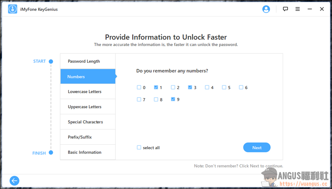Open the Lowercase Letters step

(88, 92)
